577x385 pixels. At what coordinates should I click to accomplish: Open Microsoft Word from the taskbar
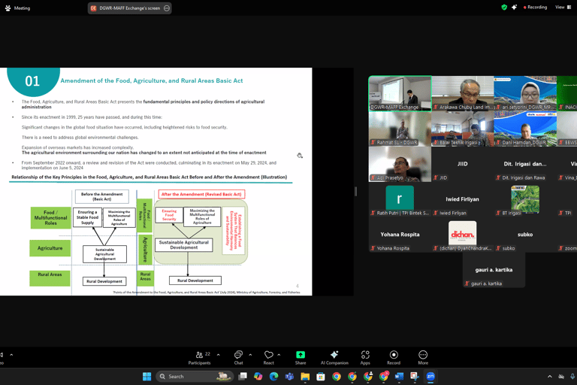click(x=399, y=376)
